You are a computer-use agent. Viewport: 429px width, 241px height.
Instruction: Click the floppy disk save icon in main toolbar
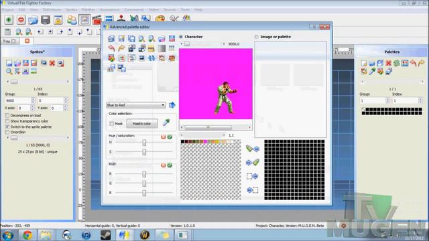[x=46, y=19]
